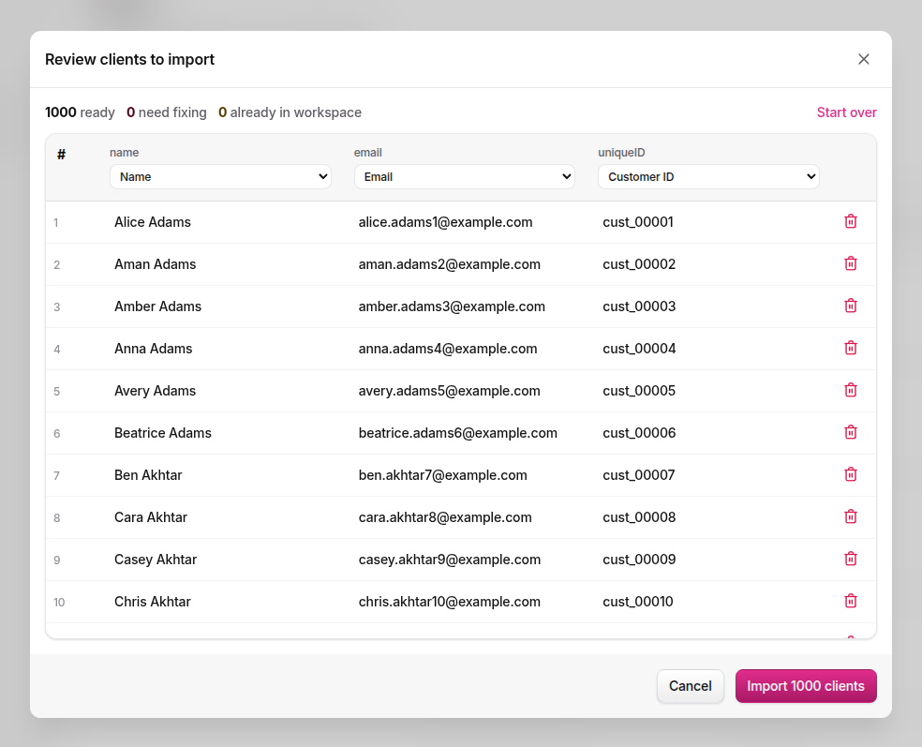This screenshot has width=922, height=747.
Task: Click the 1000 ready count
Action: click(x=80, y=112)
